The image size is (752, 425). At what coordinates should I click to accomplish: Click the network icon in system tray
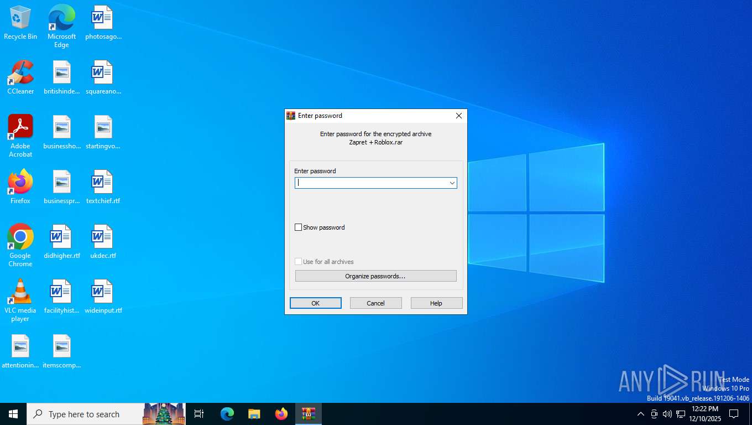coord(681,414)
